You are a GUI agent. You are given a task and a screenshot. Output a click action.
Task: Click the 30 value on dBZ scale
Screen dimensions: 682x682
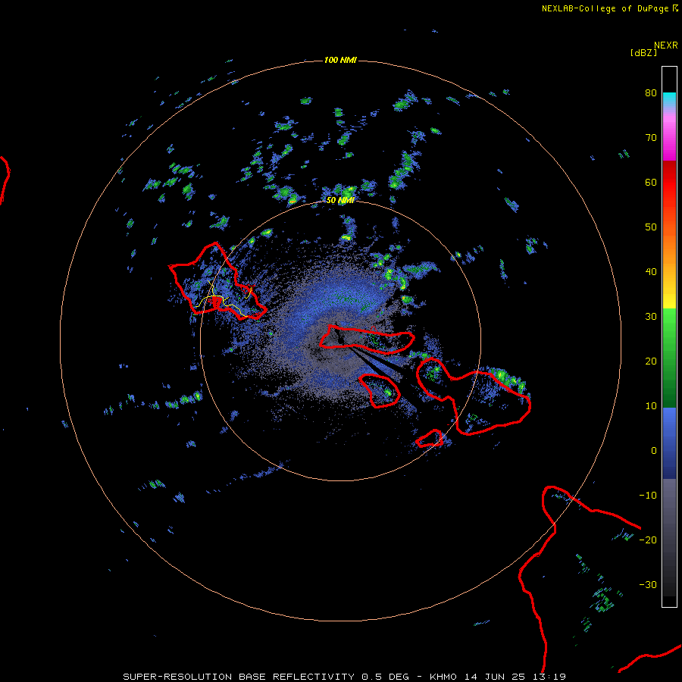(x=651, y=316)
